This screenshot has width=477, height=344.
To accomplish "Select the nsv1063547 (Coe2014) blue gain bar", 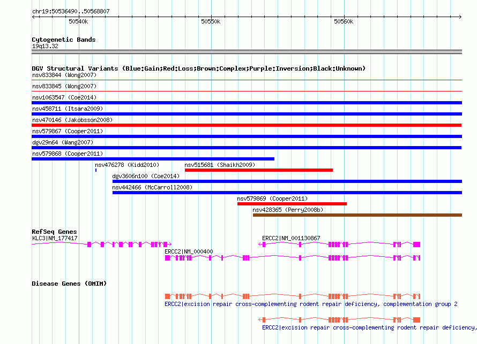I will tap(247, 103).
